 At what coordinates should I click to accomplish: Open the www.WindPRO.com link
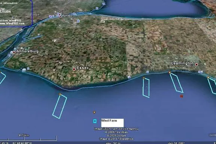click(x=12, y=23)
